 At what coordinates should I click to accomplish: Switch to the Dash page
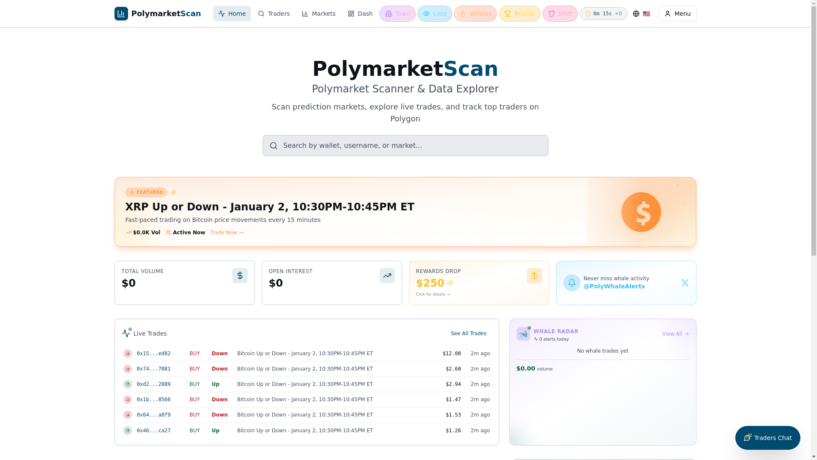(x=360, y=14)
